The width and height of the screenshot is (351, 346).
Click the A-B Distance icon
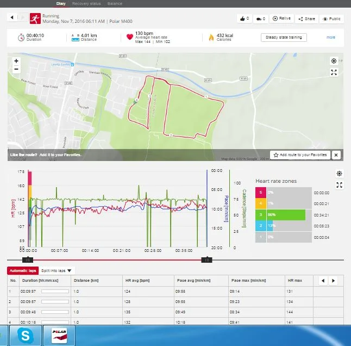[76, 38]
